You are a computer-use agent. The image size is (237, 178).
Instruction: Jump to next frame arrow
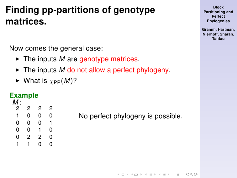point(141,174)
